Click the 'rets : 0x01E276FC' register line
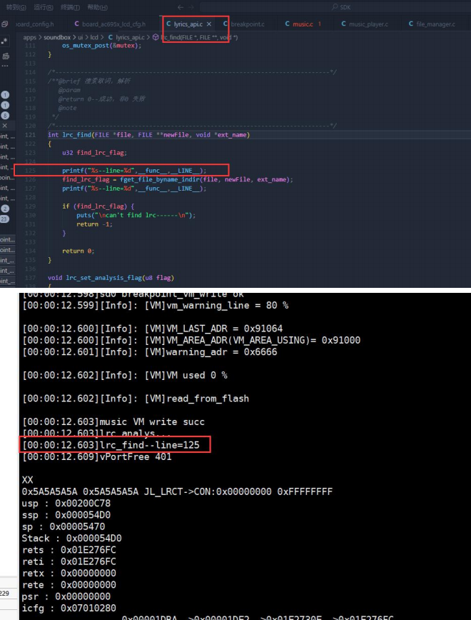The image size is (471, 620). click(69, 549)
